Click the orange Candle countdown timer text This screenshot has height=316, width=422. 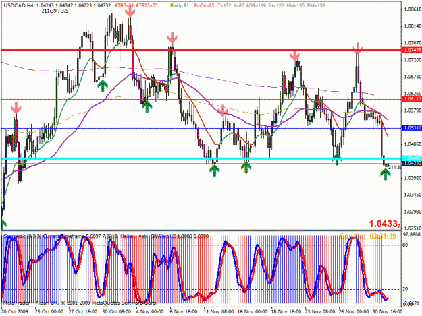click(x=368, y=236)
